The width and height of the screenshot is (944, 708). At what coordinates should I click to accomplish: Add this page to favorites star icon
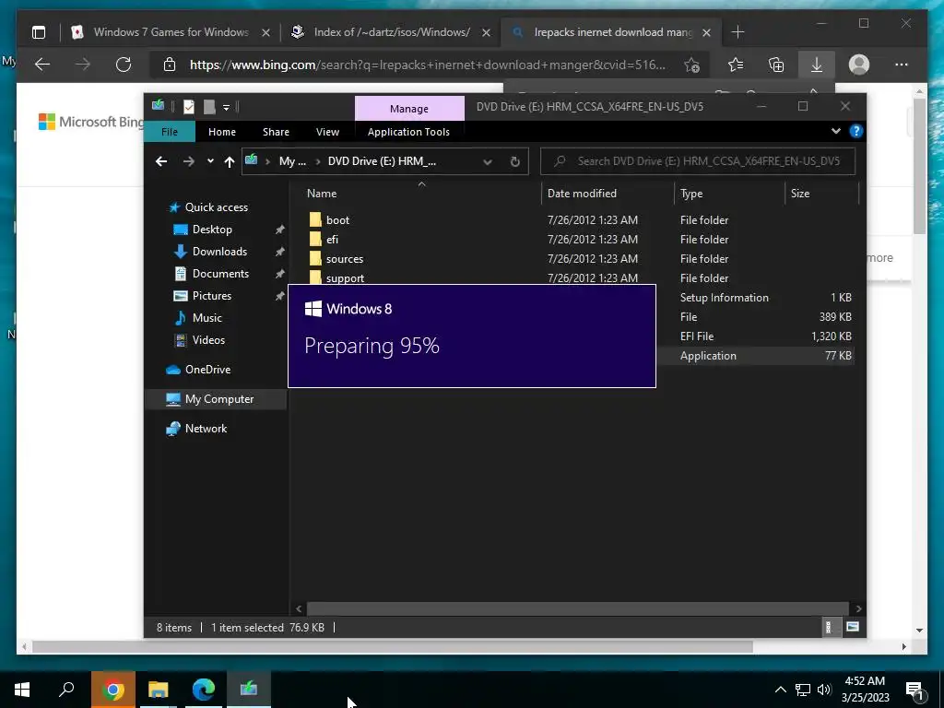(691, 65)
